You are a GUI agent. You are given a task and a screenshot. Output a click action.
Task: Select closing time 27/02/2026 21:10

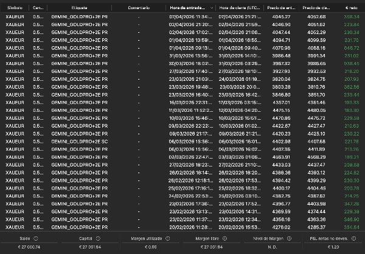pos(240,165)
